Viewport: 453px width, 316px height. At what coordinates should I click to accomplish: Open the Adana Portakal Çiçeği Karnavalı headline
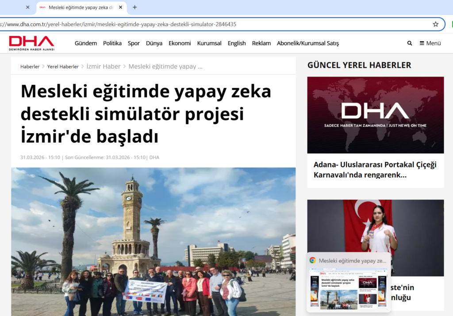point(375,170)
